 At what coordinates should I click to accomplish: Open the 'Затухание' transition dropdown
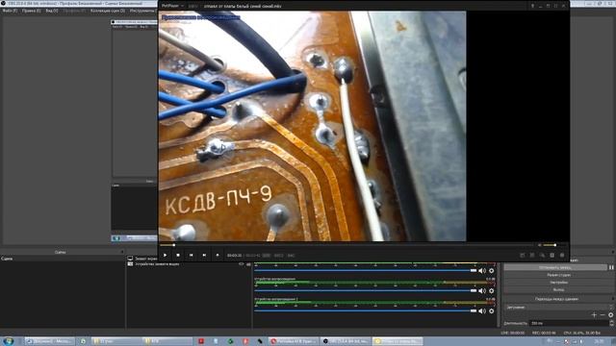pos(558,308)
